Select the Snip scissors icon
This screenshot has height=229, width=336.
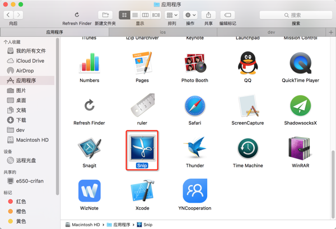coord(142,148)
